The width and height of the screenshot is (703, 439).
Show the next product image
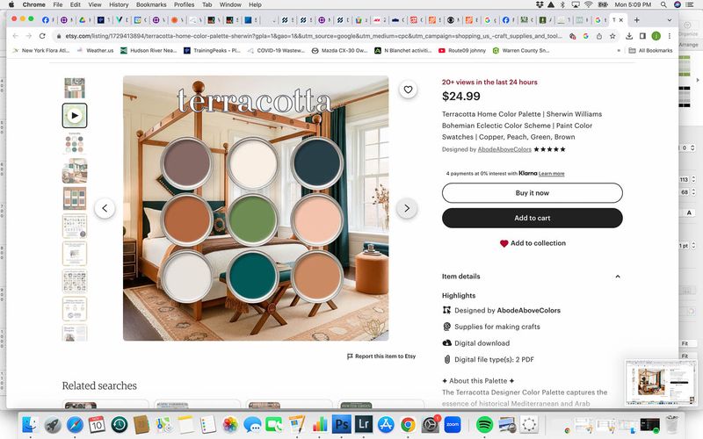(406, 208)
